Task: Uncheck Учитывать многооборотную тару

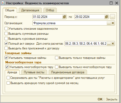Action: 7,67
